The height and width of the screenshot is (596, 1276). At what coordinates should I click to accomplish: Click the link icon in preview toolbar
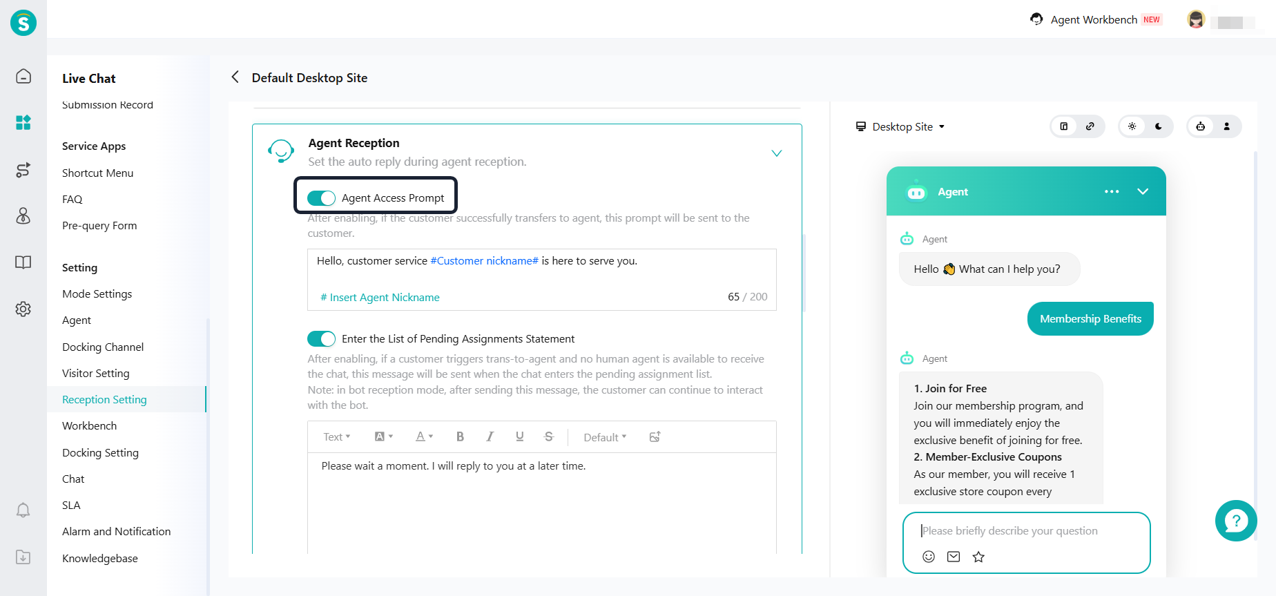pyautogui.click(x=1090, y=126)
